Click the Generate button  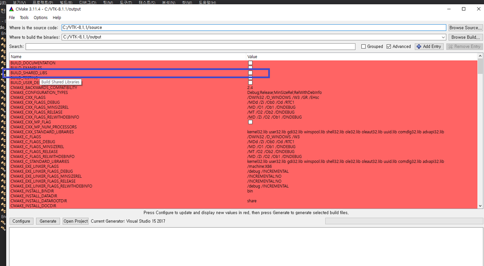coord(48,221)
